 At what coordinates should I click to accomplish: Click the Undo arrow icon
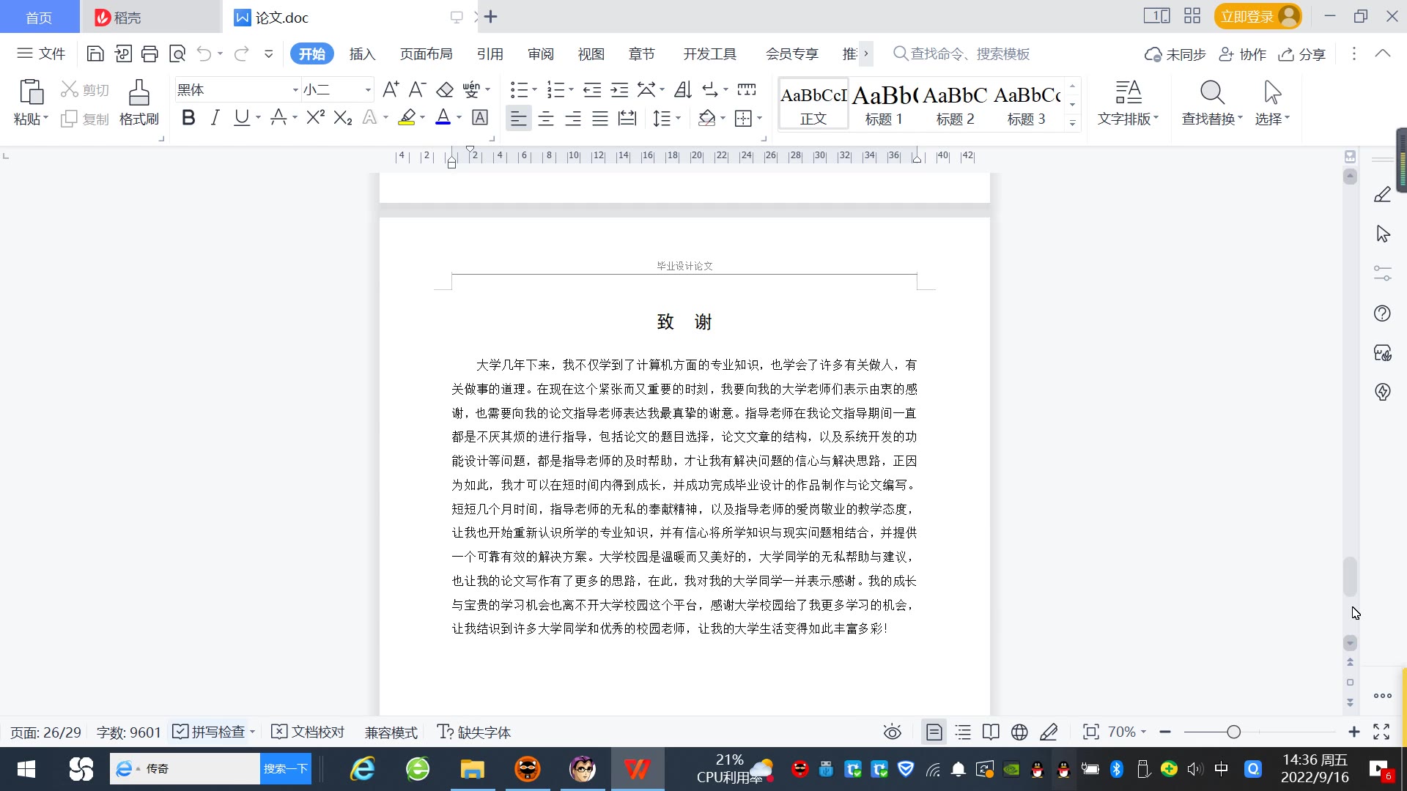[204, 53]
